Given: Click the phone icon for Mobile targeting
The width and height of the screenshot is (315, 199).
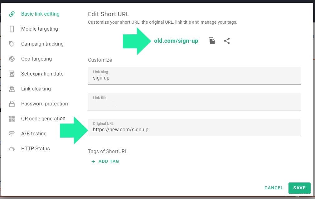Looking at the screenshot, I should [12, 29].
